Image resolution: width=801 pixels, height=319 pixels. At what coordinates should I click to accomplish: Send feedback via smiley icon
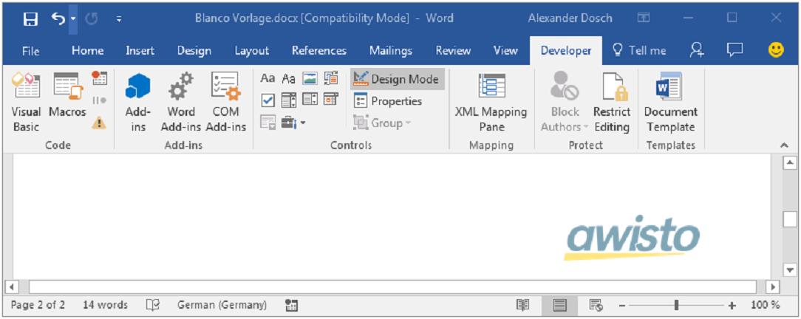click(776, 49)
